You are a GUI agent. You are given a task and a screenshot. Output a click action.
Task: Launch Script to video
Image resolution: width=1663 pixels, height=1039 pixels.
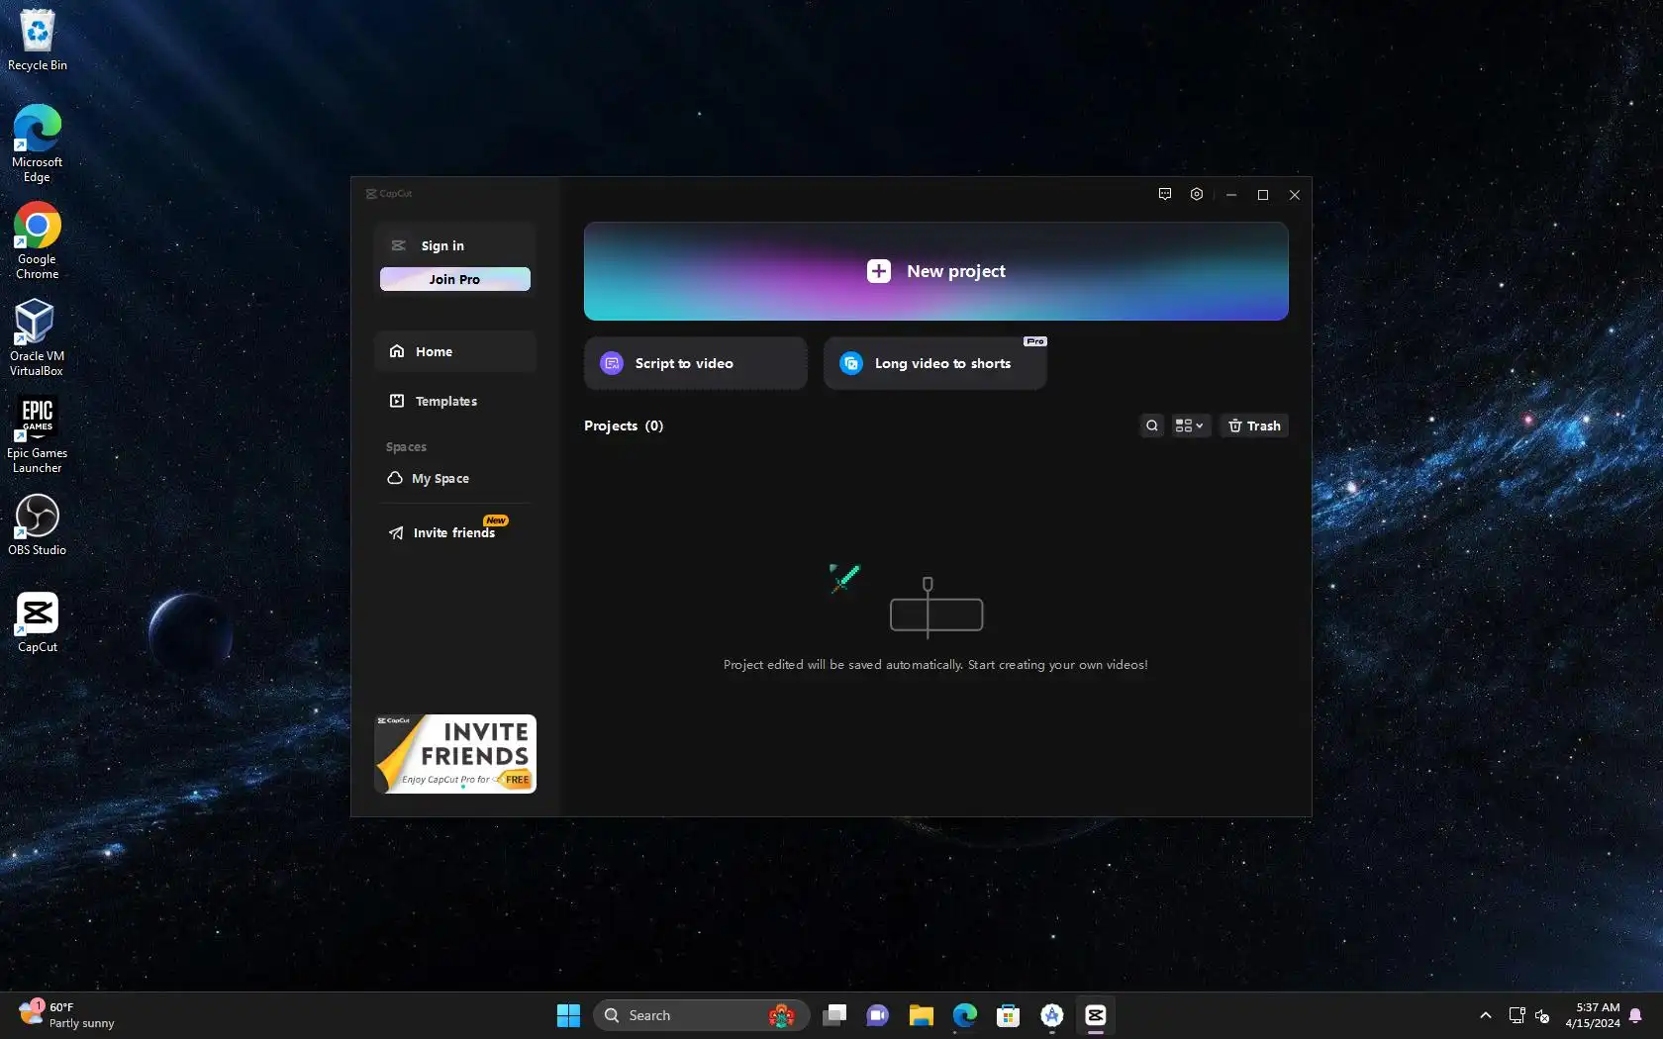pos(696,363)
